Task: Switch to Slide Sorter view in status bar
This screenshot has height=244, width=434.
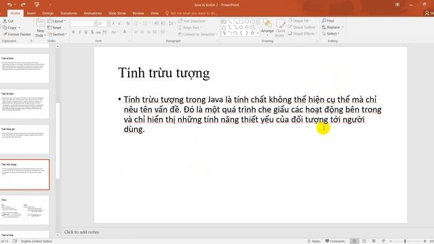Action: tap(364, 241)
